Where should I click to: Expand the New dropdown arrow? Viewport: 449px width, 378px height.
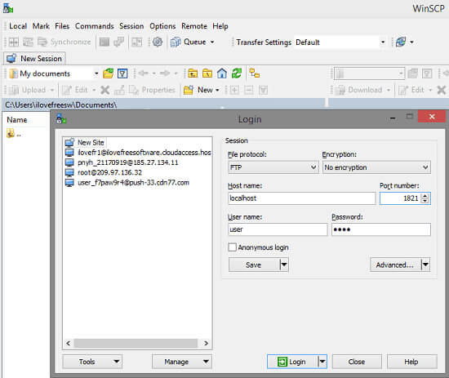[217, 90]
